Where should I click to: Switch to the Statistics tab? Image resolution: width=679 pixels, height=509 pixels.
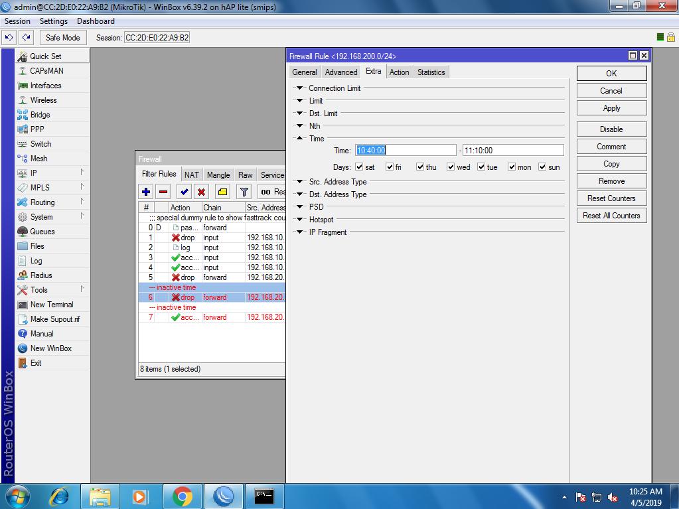tap(431, 72)
